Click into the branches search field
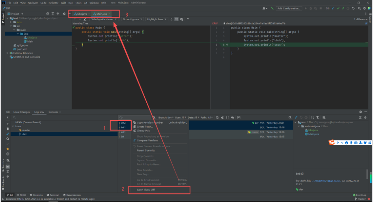 click(64, 117)
